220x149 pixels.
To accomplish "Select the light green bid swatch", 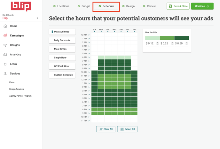I will pos(153,38).
